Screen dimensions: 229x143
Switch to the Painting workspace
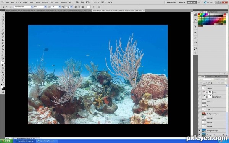coord(192,2)
